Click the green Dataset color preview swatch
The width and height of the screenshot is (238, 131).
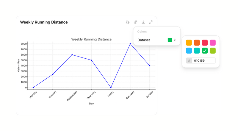170,40
